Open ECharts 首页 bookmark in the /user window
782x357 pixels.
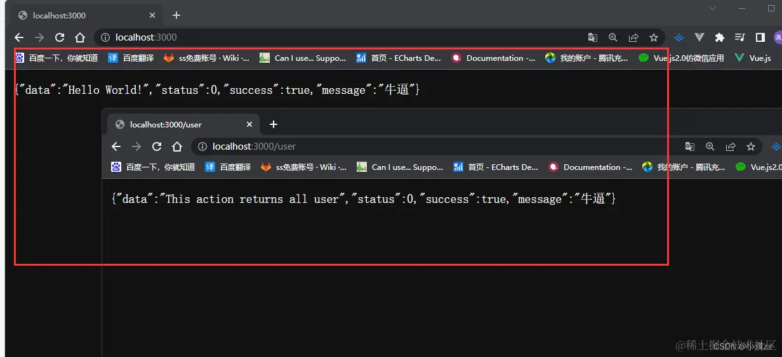496,167
